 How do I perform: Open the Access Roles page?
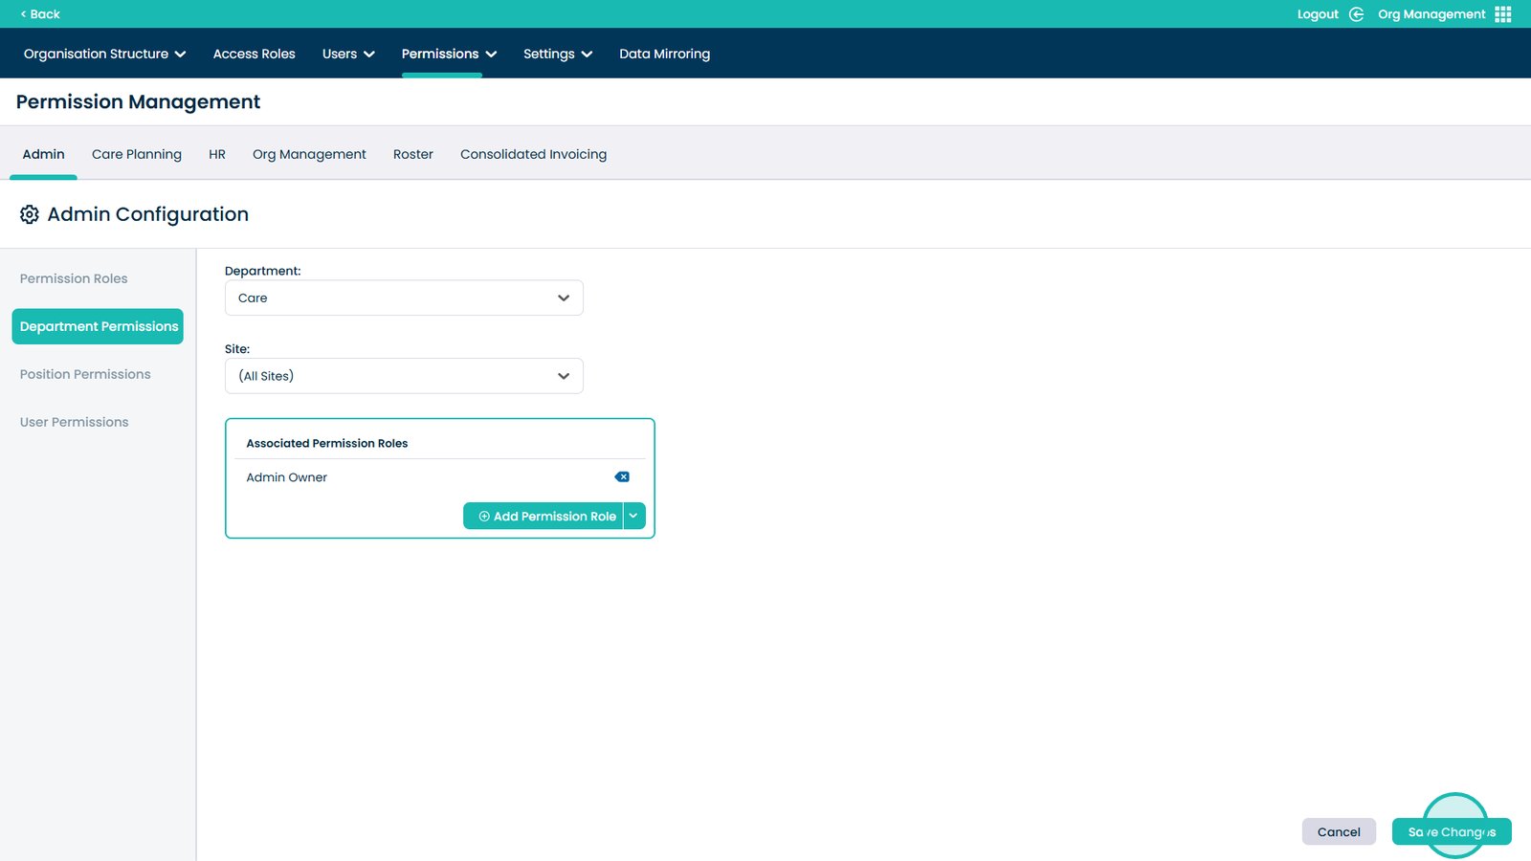pyautogui.click(x=254, y=54)
